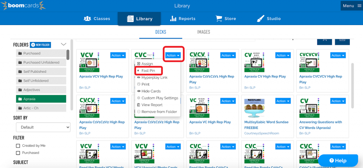Image resolution: width=363 pixels, height=168 pixels.
Task: Open Action dropdown for Apraxia C1V1C1V1 High Rep Play
Action: 228,55
